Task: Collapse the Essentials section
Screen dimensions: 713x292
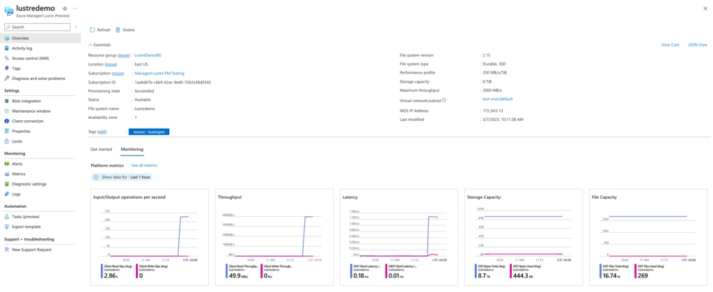Action: 100,45
